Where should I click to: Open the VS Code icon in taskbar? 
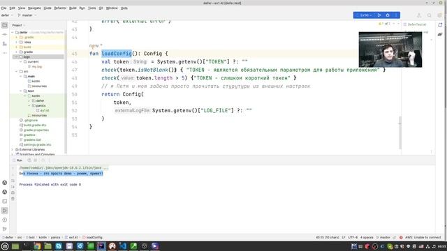pyautogui.click(x=123, y=246)
